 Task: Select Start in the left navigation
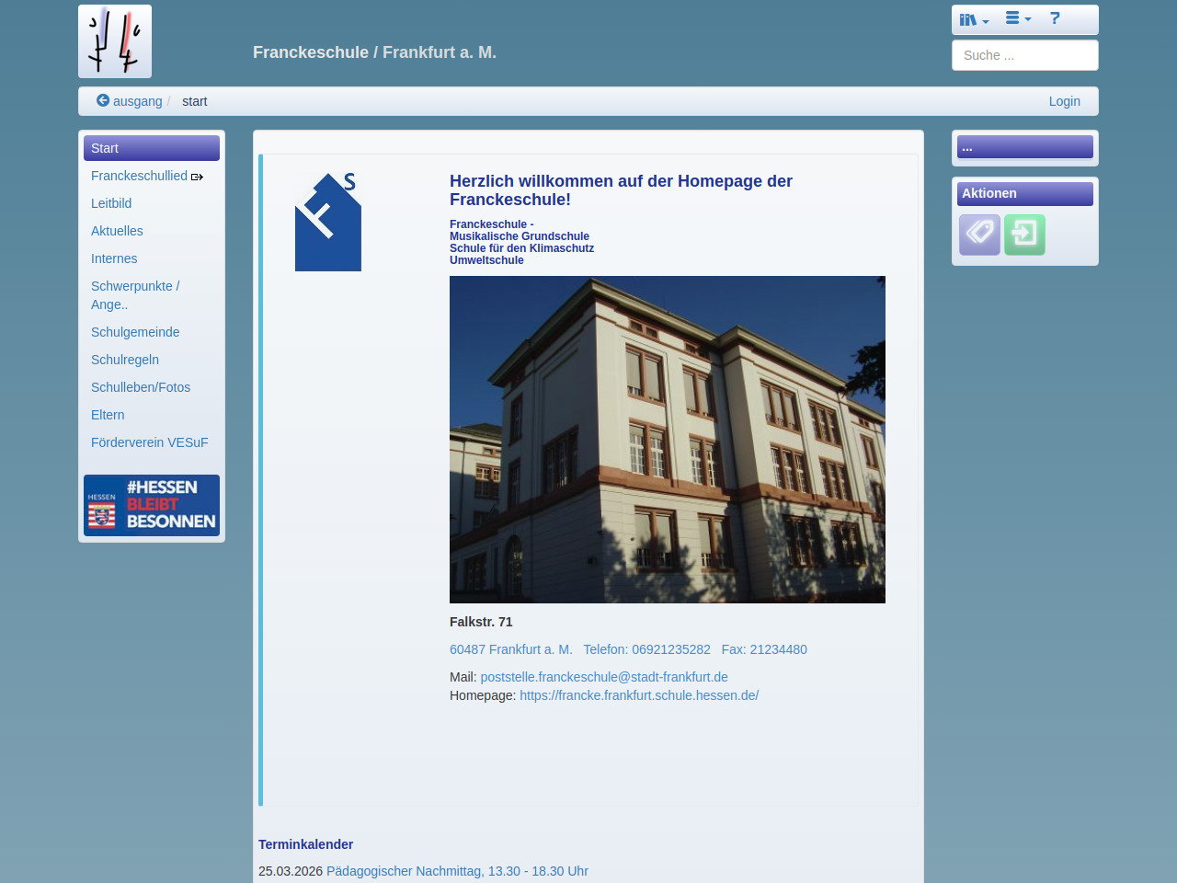152,148
